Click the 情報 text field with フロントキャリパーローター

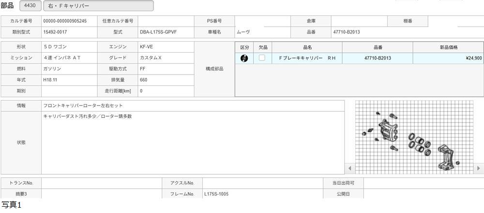pos(193,106)
